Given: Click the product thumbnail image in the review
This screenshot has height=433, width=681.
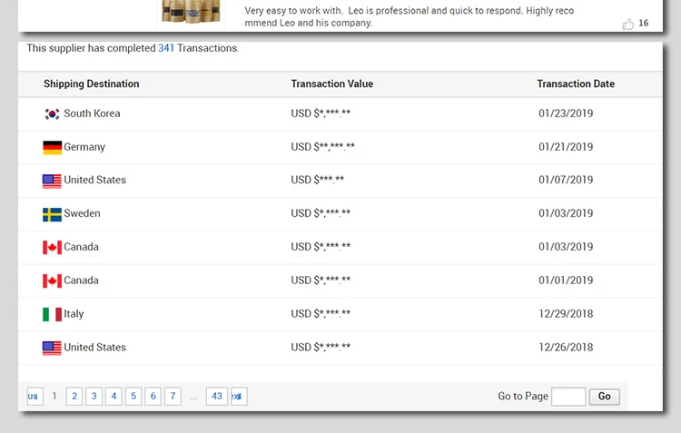Looking at the screenshot, I should [x=191, y=11].
